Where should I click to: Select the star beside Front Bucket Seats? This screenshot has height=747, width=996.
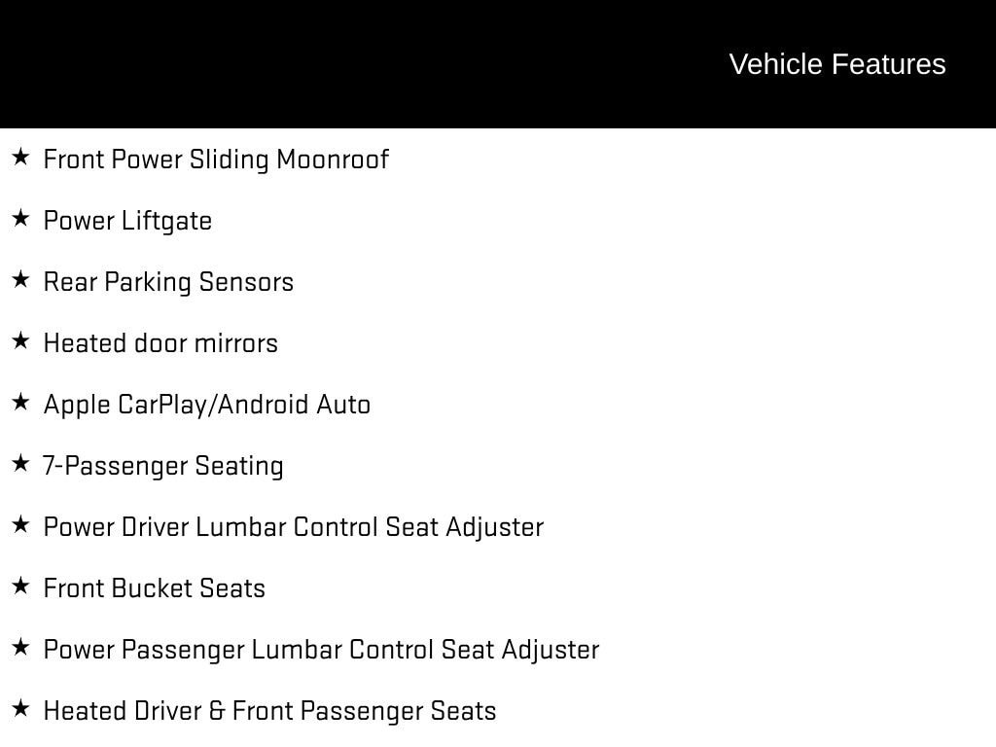pyautogui.click(x=20, y=586)
